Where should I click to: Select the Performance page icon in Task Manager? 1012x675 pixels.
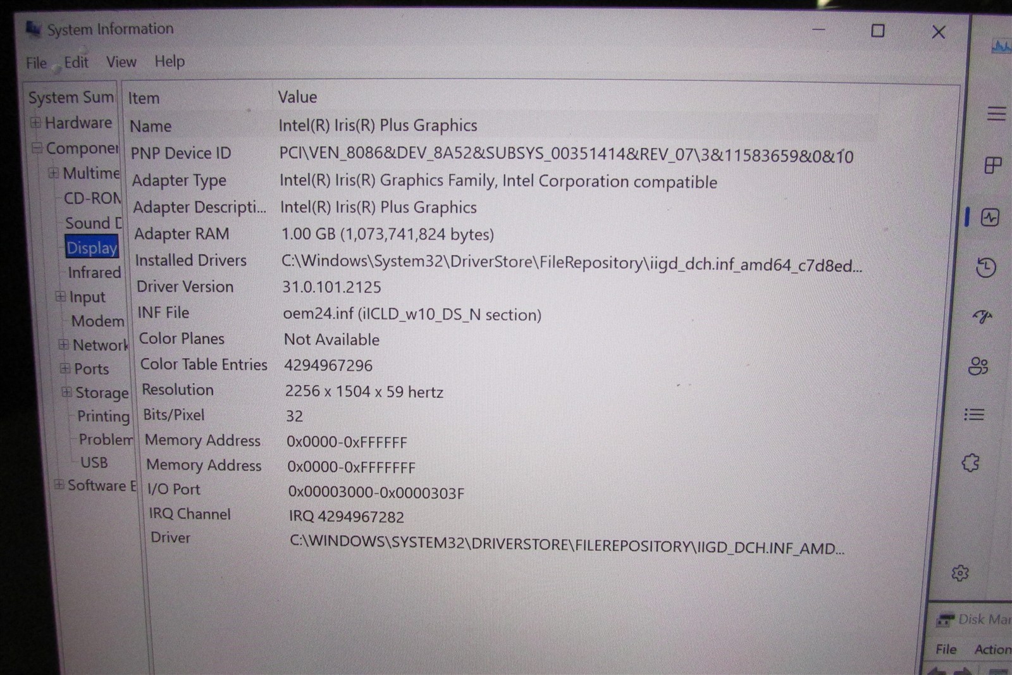pyautogui.click(x=990, y=218)
